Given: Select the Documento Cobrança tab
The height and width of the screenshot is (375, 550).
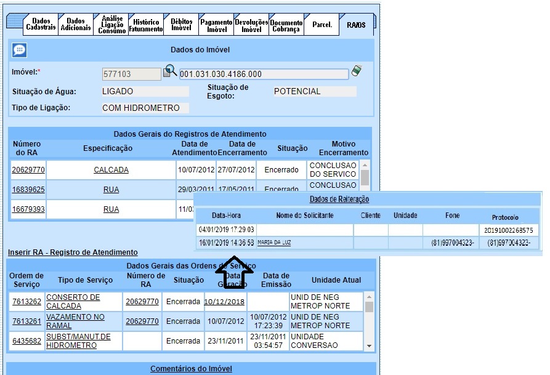Looking at the screenshot, I should (286, 26).
